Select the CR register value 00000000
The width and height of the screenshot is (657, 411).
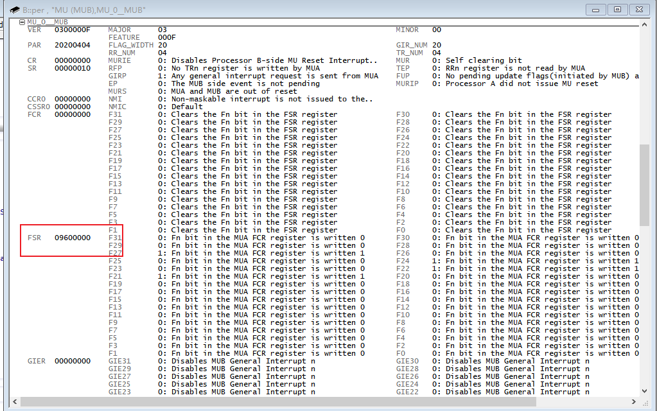pyautogui.click(x=73, y=61)
